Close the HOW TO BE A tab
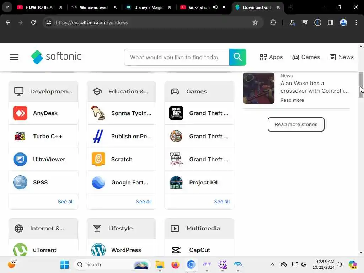Image resolution: width=364 pixels, height=273 pixels. tap(60, 7)
